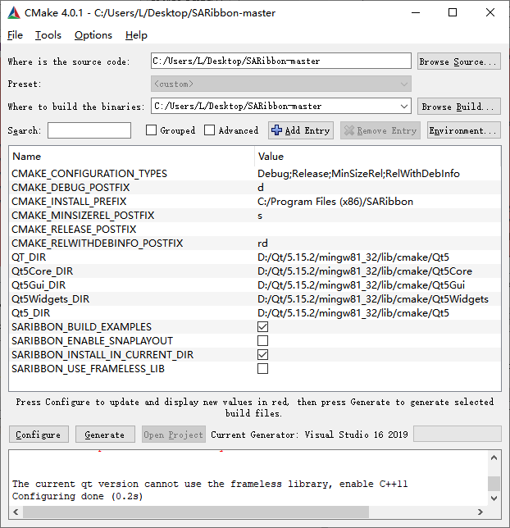The height and width of the screenshot is (528, 510).
Task: Click the 'rd' postfix value
Action: (262, 244)
